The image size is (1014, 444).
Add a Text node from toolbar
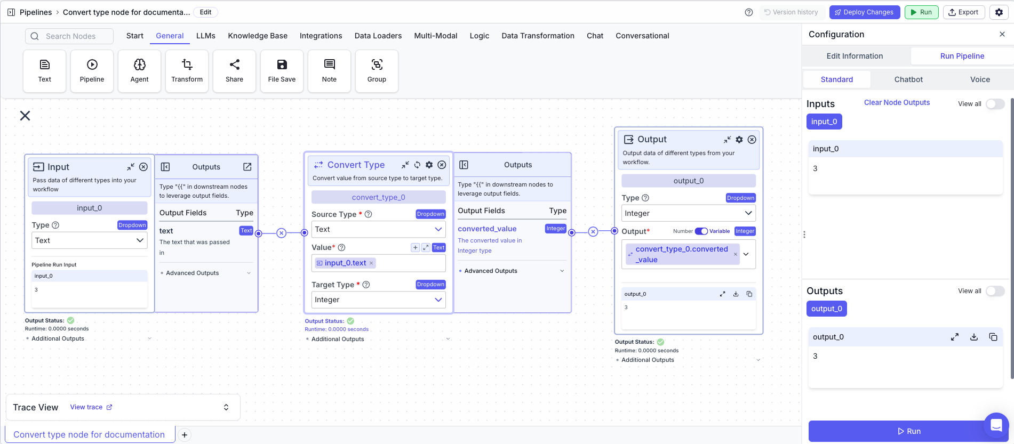coord(44,71)
